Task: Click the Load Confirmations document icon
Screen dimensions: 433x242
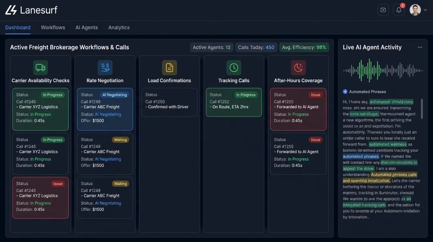Action: click(169, 67)
